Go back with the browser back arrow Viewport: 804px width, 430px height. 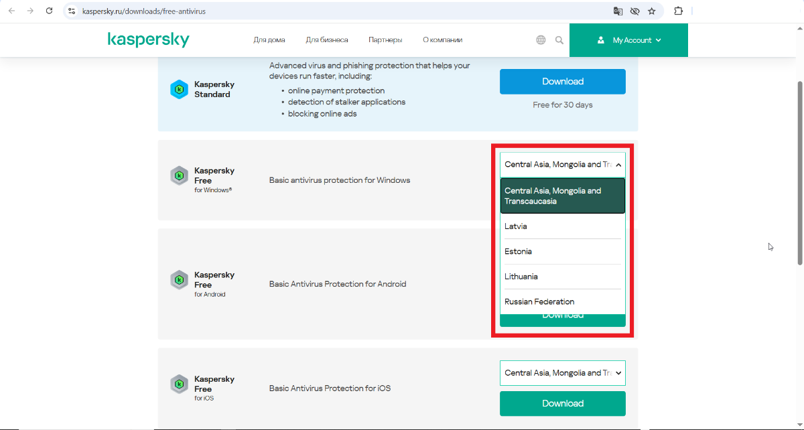(11, 11)
